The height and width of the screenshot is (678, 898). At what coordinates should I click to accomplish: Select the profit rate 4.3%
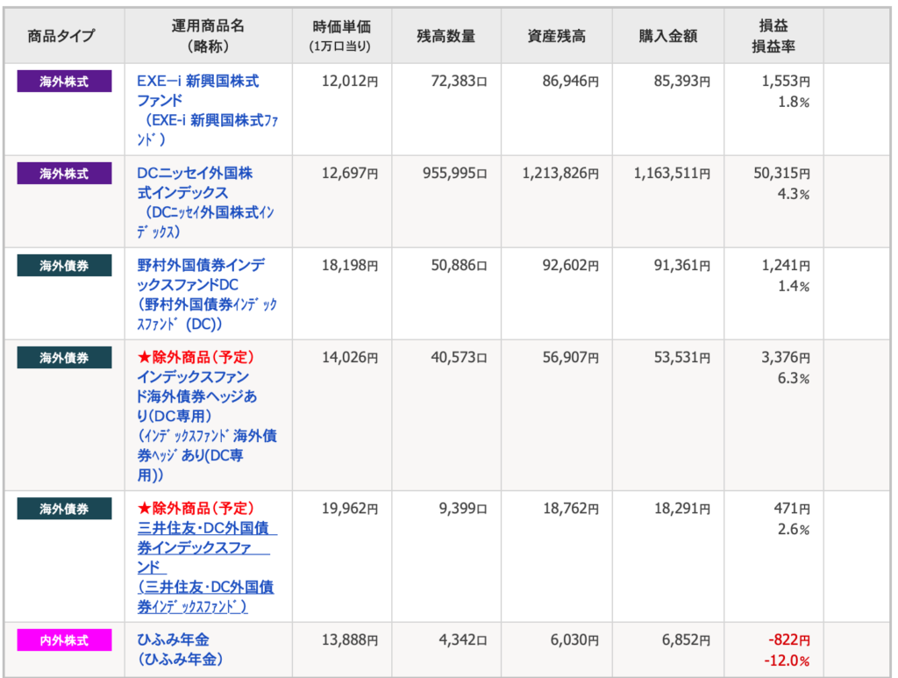(794, 194)
